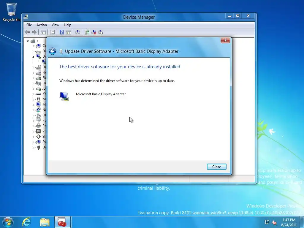This screenshot has height=228, width=304.
Task: Click the Show desktop strip beside the clock
Action: (x=302, y=222)
